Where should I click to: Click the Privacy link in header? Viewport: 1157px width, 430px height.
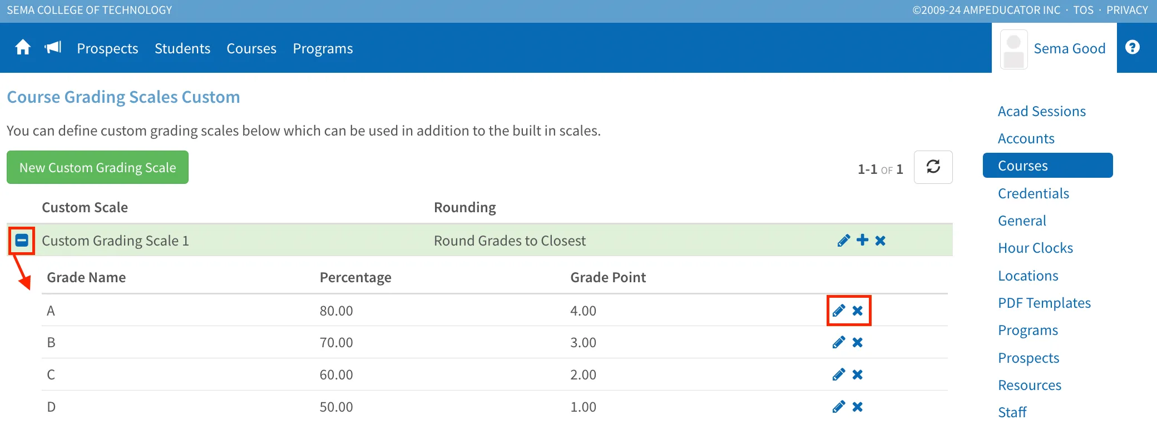click(x=1127, y=10)
